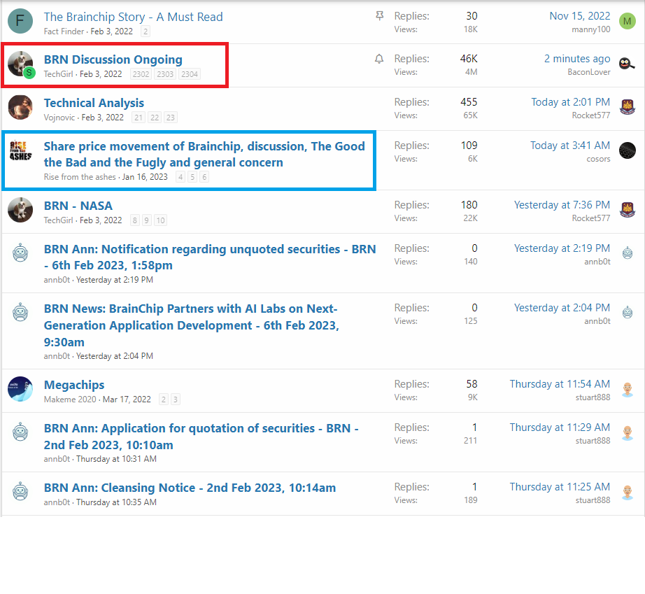Click the bell watch icon on BRN Discussion
This screenshot has width=645, height=594.
coord(379,59)
